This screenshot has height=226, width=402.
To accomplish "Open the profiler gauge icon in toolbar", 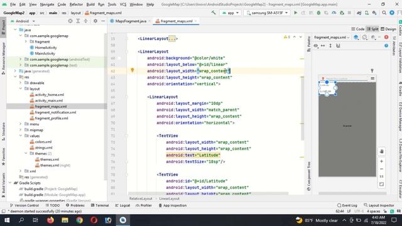I will coord(334,13).
